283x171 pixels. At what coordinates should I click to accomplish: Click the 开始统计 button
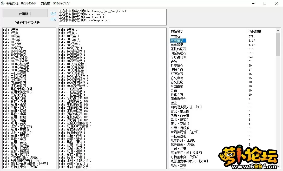[x=25, y=13]
